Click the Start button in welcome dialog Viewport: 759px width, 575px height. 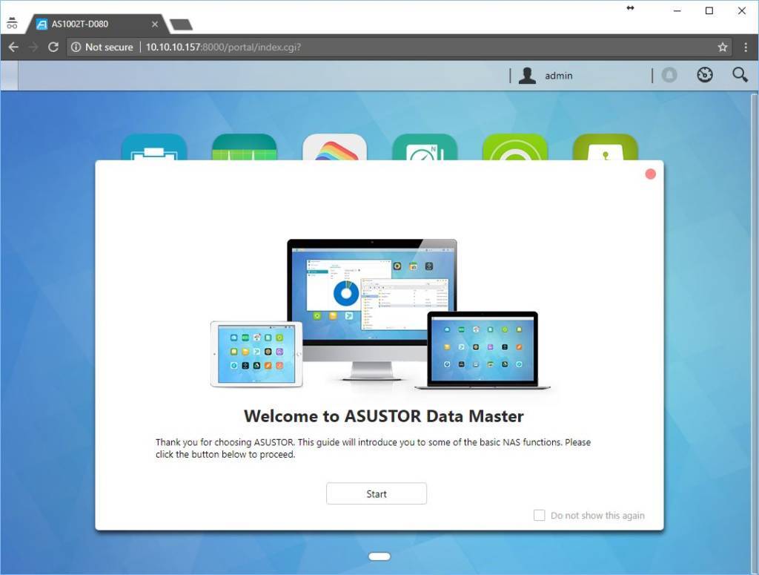coord(376,493)
